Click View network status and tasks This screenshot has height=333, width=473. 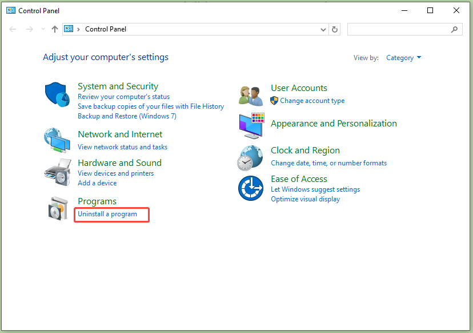tap(122, 147)
